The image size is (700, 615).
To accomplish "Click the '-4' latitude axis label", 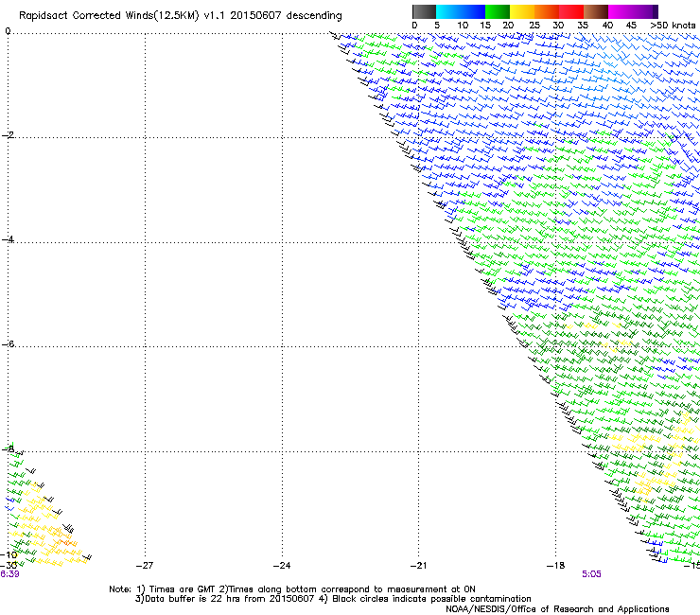I will coord(8,239).
